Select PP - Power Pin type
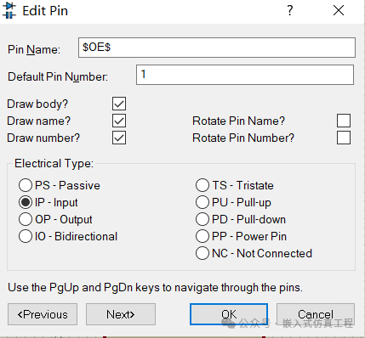Image resolution: width=365 pixels, height=338 pixels. pyautogui.click(x=202, y=236)
